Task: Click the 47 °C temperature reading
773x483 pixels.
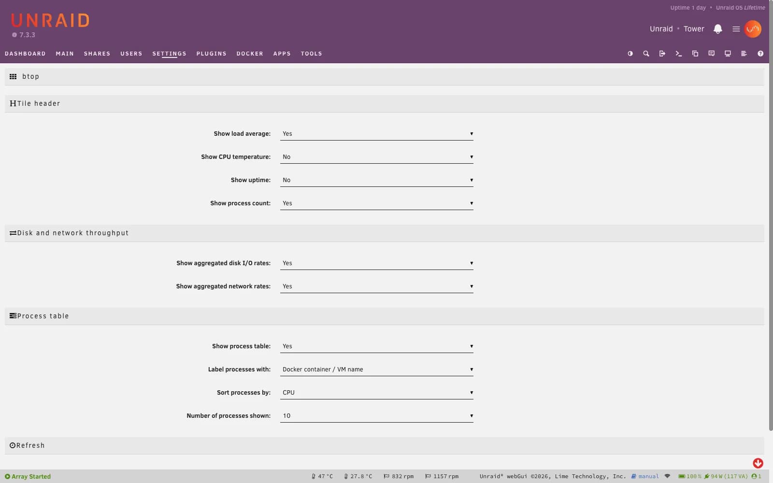Action: coord(322,476)
